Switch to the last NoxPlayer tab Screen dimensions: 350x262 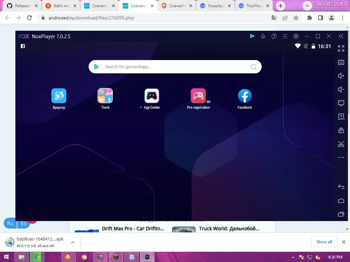tap(254, 6)
